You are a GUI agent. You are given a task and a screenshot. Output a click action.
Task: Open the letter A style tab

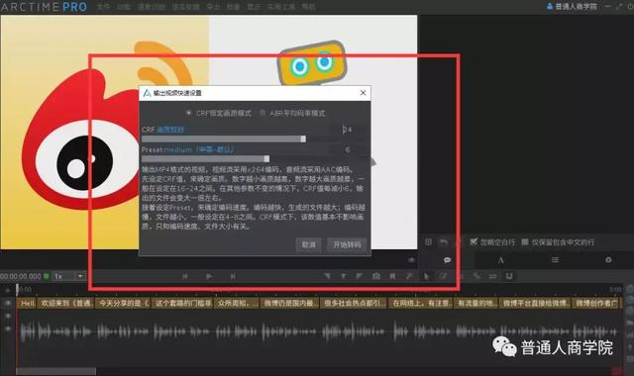point(500,260)
